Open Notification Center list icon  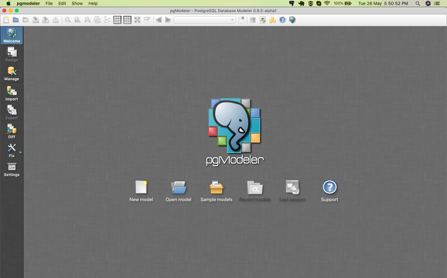pyautogui.click(x=437, y=3)
